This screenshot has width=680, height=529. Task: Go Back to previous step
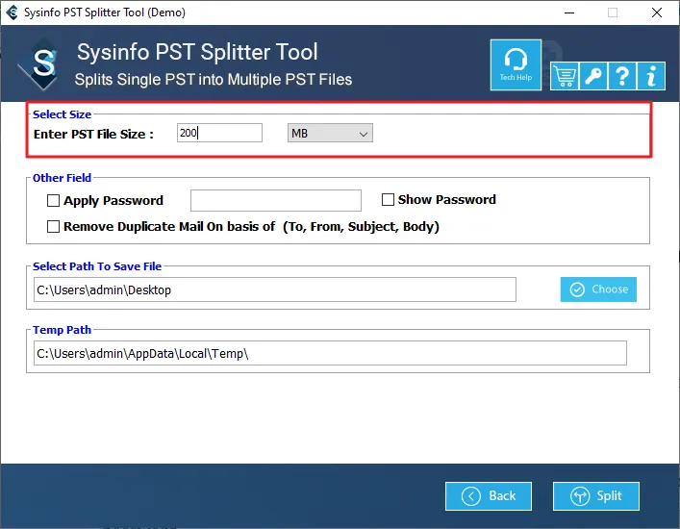(x=489, y=496)
